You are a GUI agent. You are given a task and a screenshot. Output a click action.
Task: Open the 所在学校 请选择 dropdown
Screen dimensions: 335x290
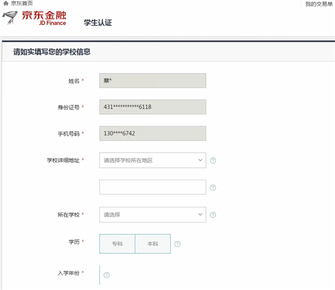pos(152,215)
